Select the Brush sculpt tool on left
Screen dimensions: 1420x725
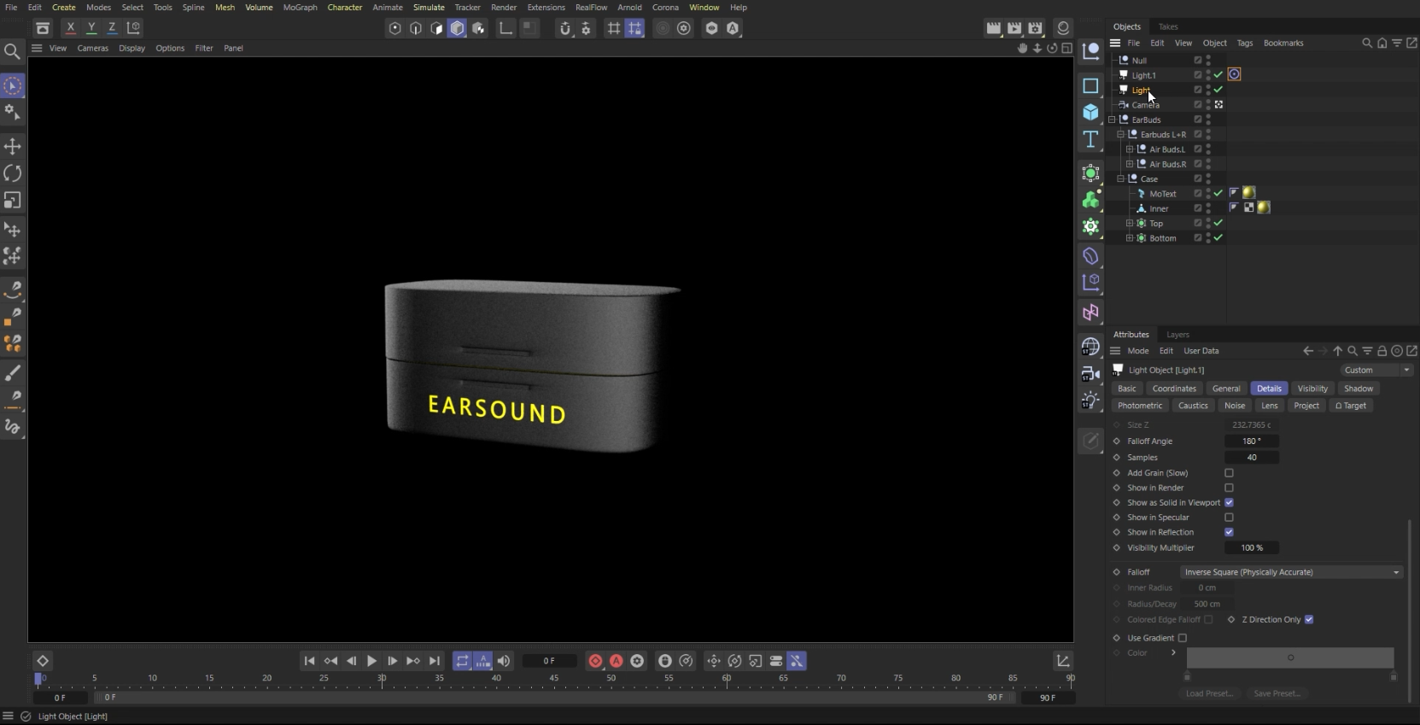(x=13, y=374)
